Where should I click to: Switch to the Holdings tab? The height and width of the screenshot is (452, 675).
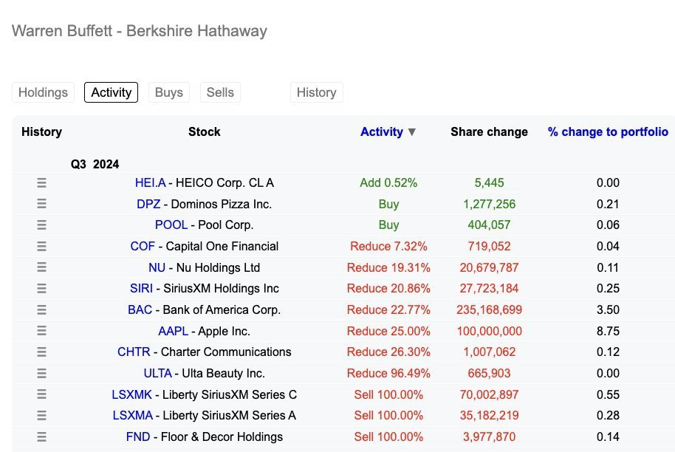point(43,92)
